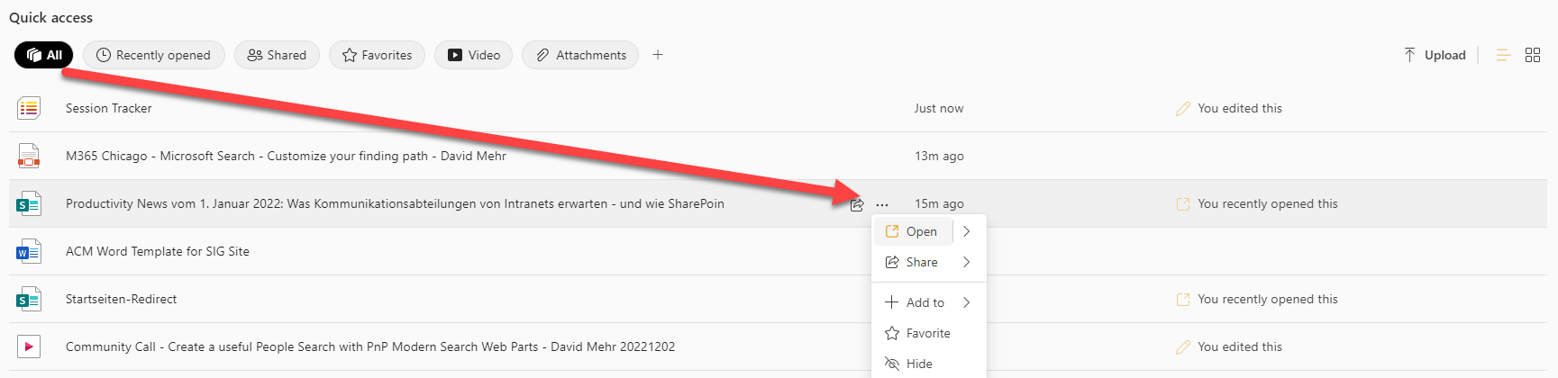Expand the Share submenu arrow
Screen dimensions: 1558x378
click(x=967, y=262)
